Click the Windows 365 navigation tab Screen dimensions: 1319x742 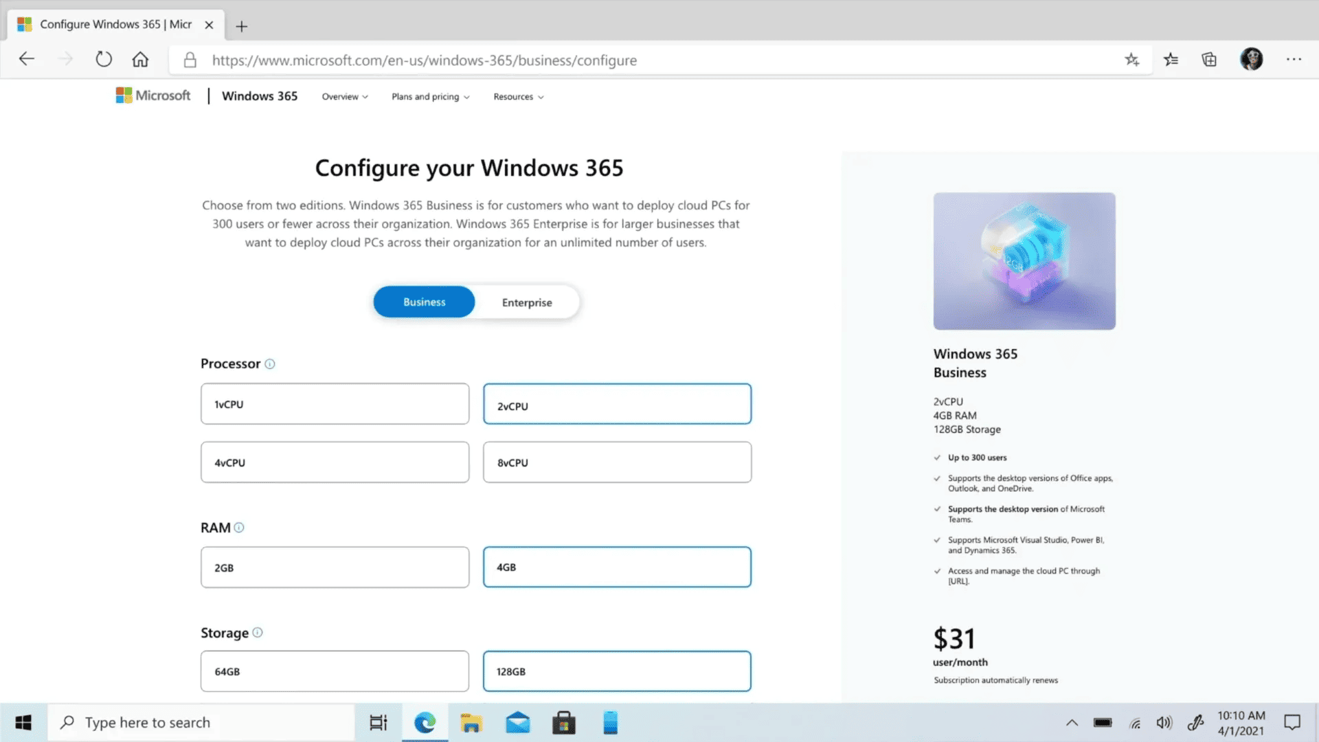[x=260, y=96]
